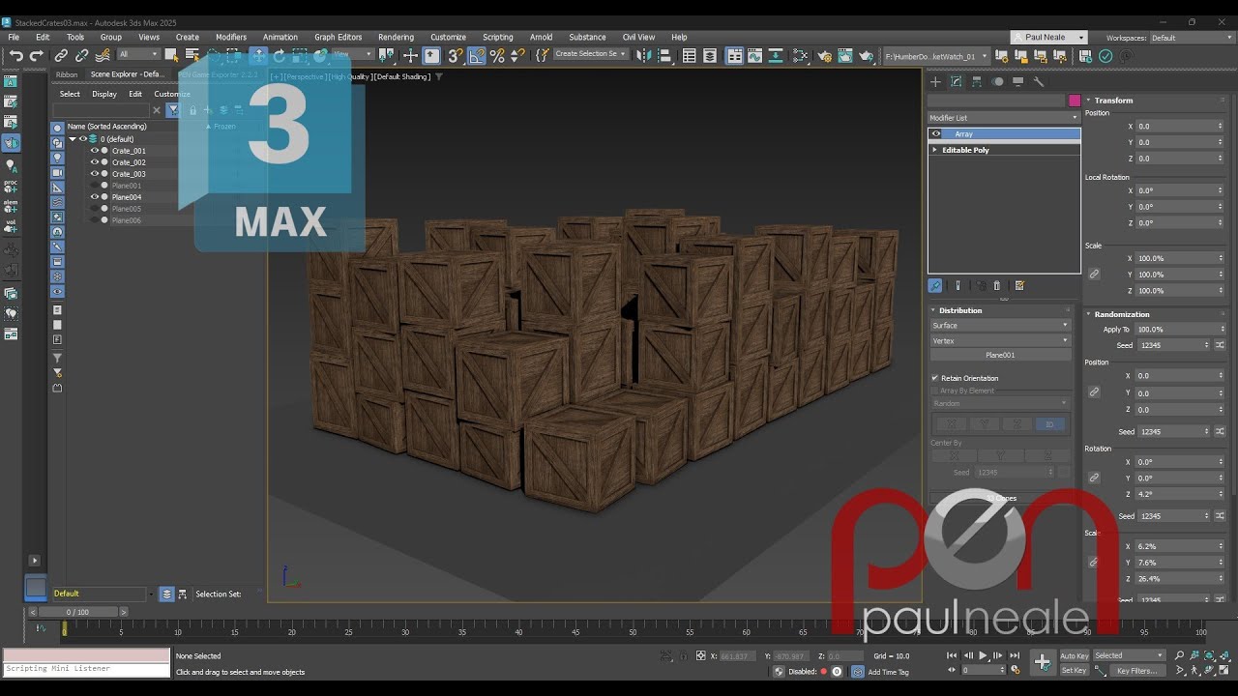
Task: Click the 0 / 100 time slider handle
Action: [x=77, y=612]
